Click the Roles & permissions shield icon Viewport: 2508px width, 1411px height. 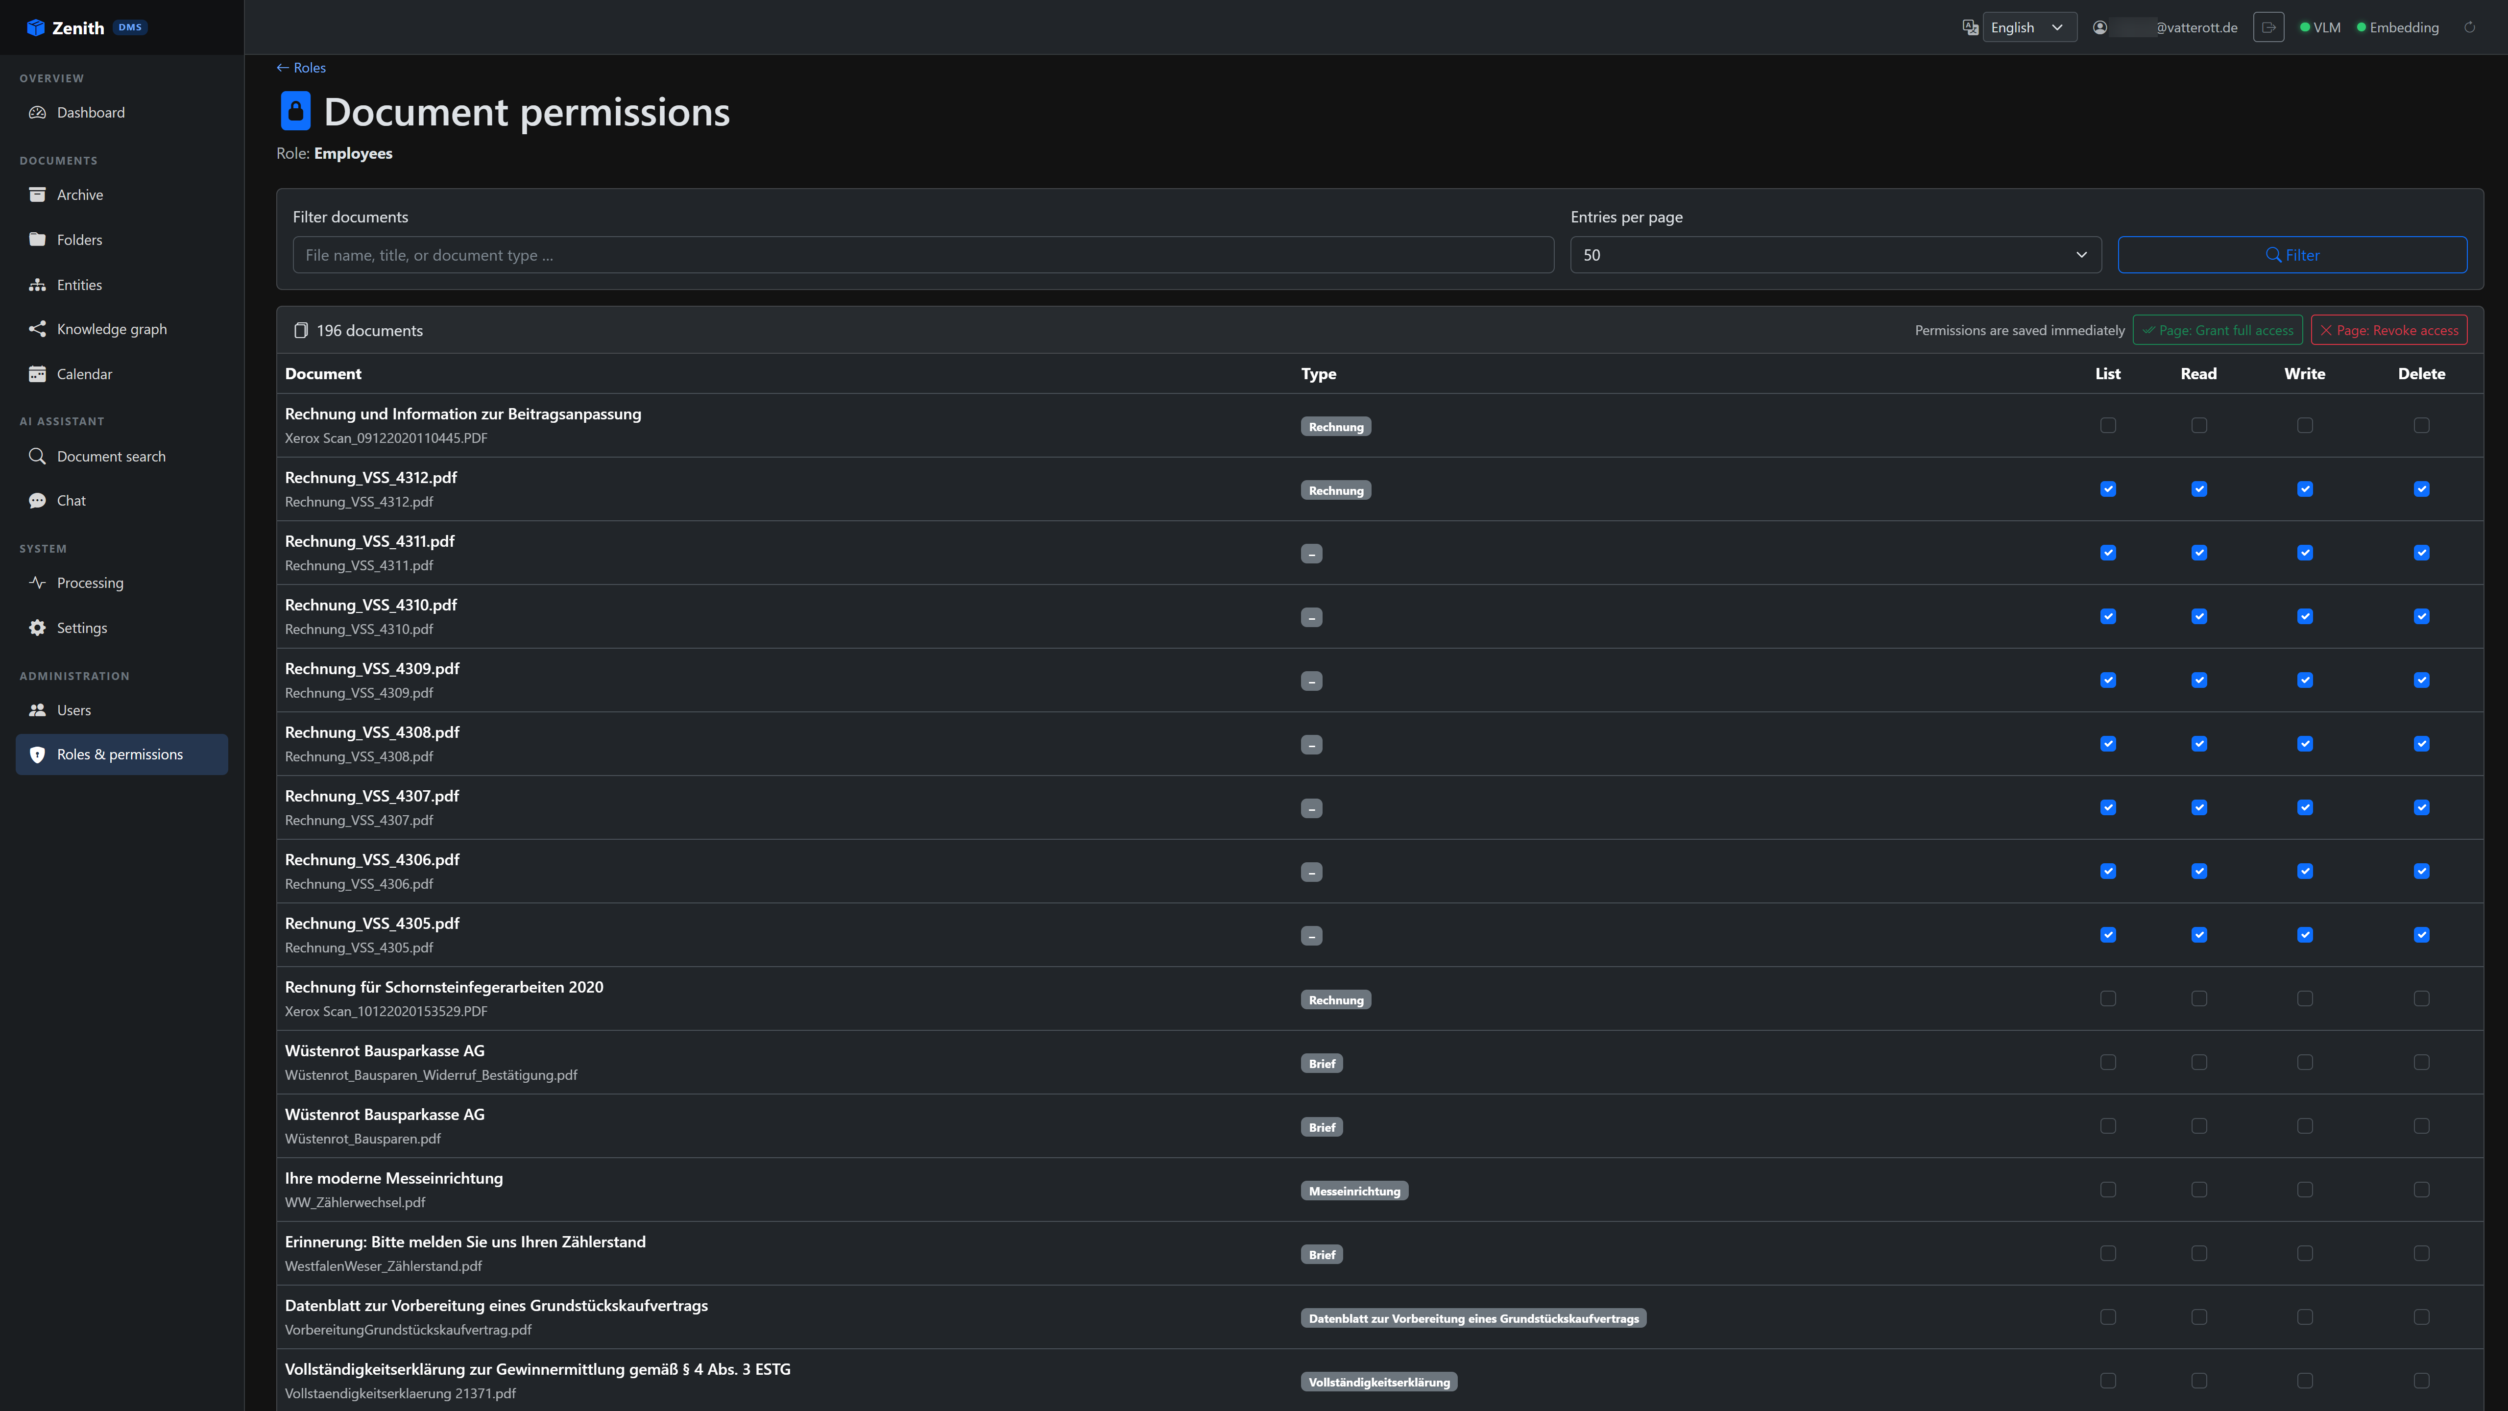pyautogui.click(x=37, y=754)
